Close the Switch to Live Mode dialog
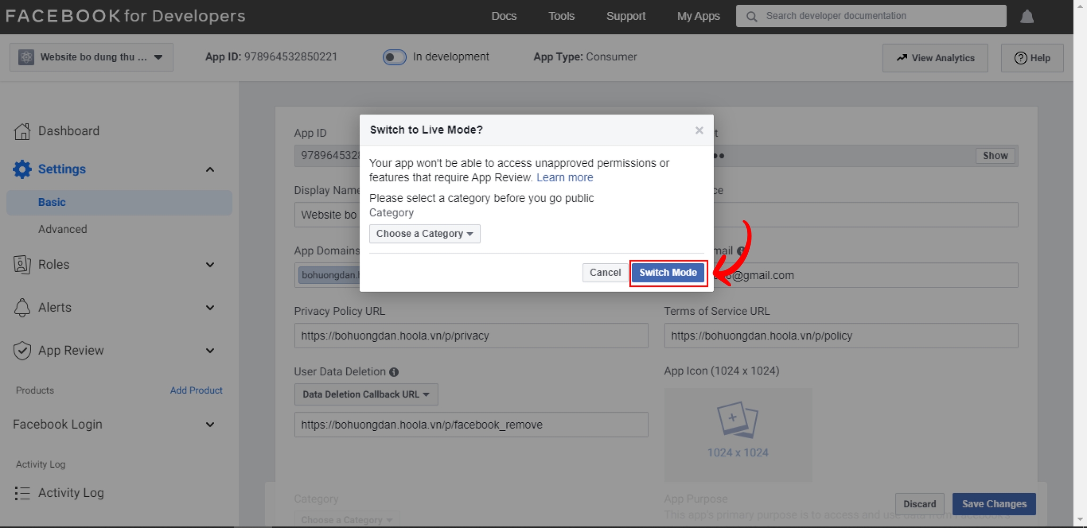Screen dimensions: 1087x528 tap(699, 130)
